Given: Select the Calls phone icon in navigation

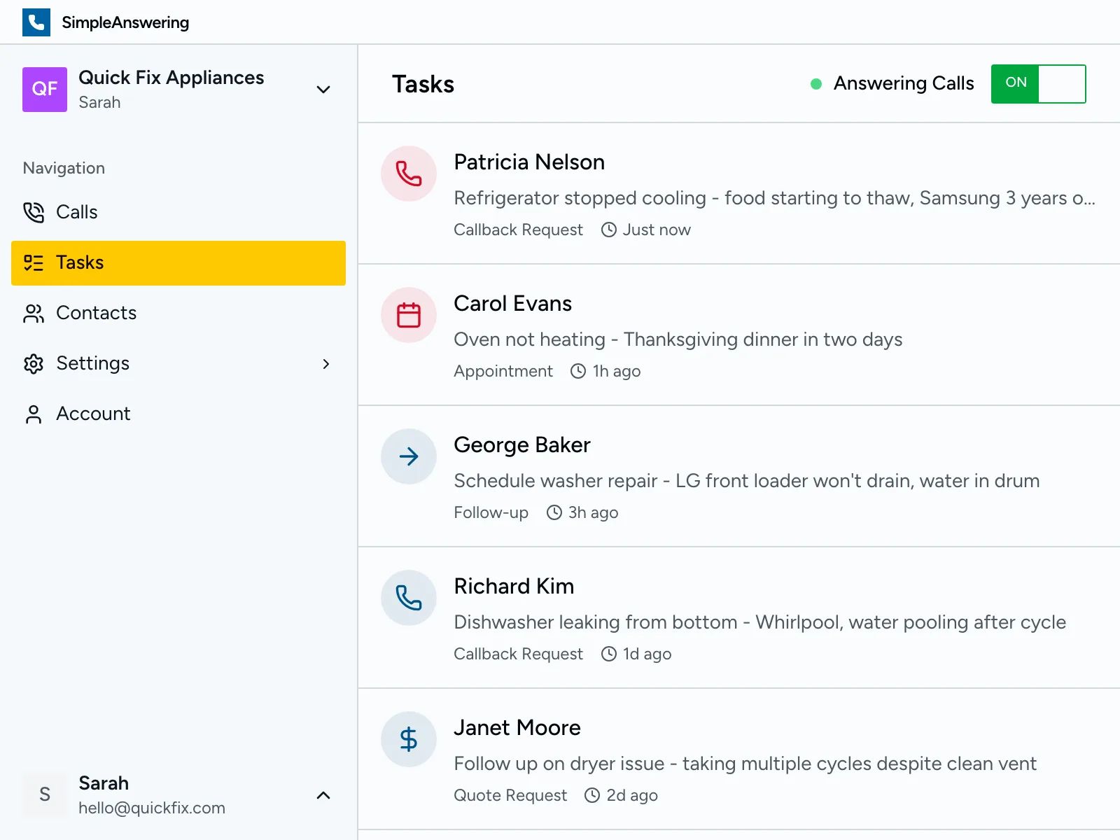Looking at the screenshot, I should click(33, 212).
